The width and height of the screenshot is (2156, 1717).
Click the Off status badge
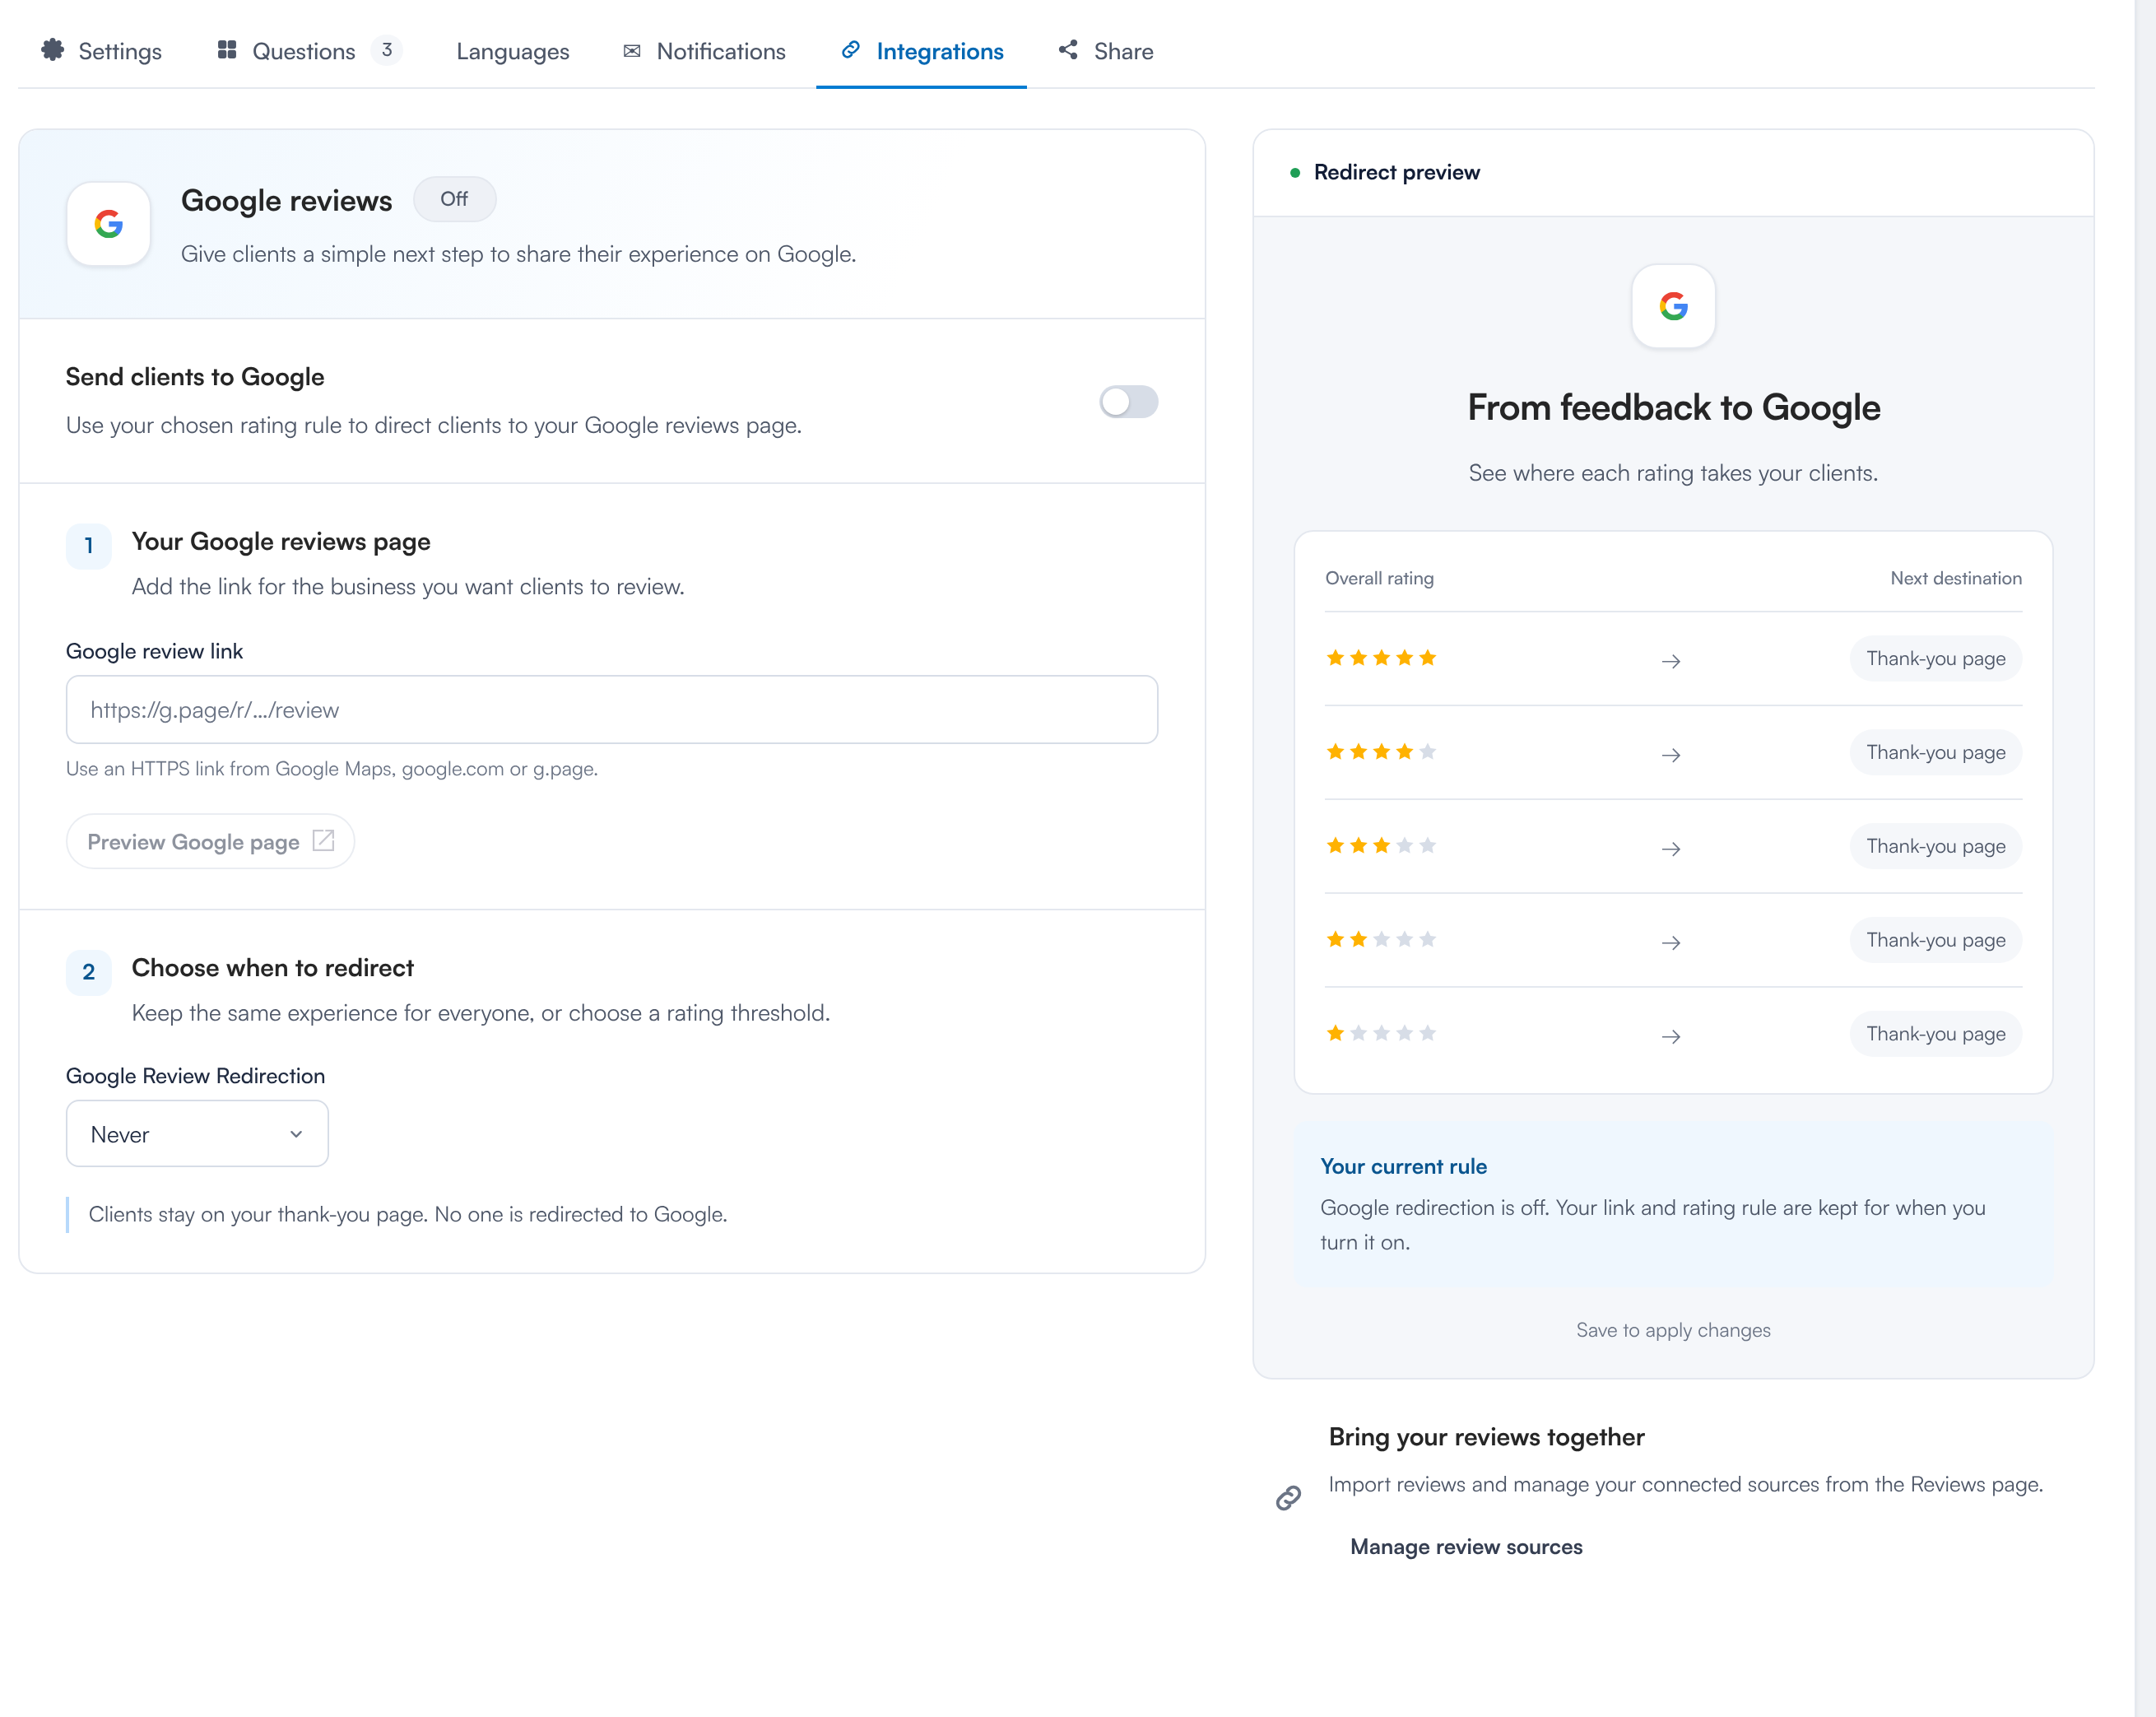pos(454,199)
